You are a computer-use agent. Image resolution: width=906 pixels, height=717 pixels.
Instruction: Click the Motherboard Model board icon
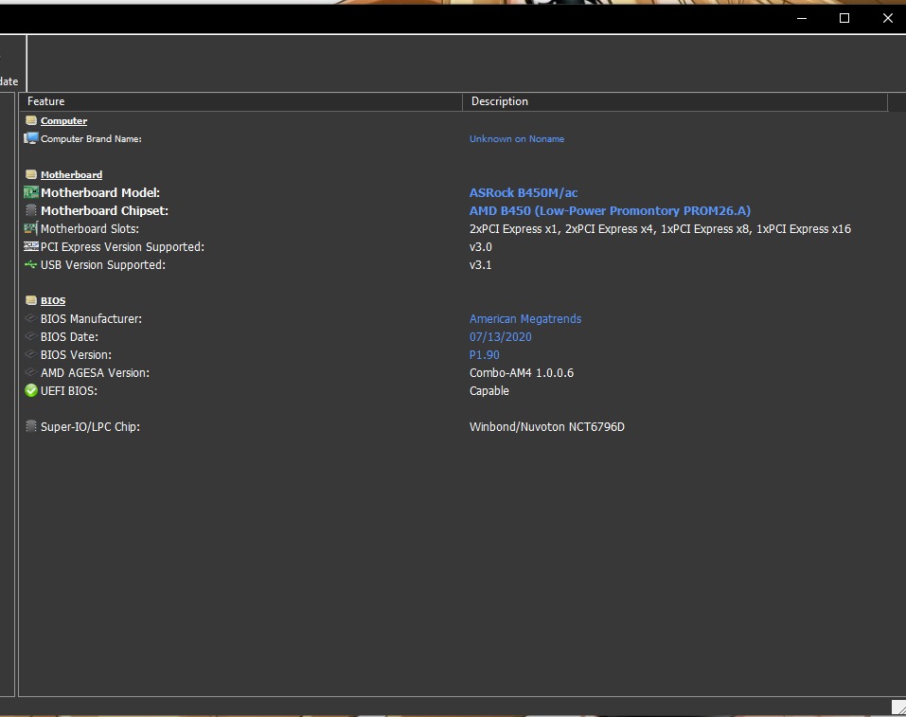[x=31, y=192]
